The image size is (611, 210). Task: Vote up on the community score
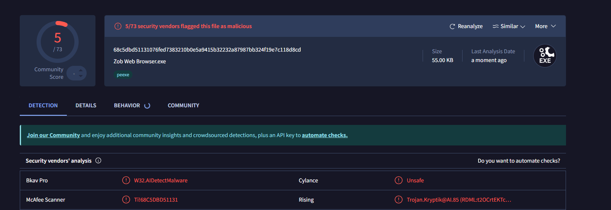(81, 70)
